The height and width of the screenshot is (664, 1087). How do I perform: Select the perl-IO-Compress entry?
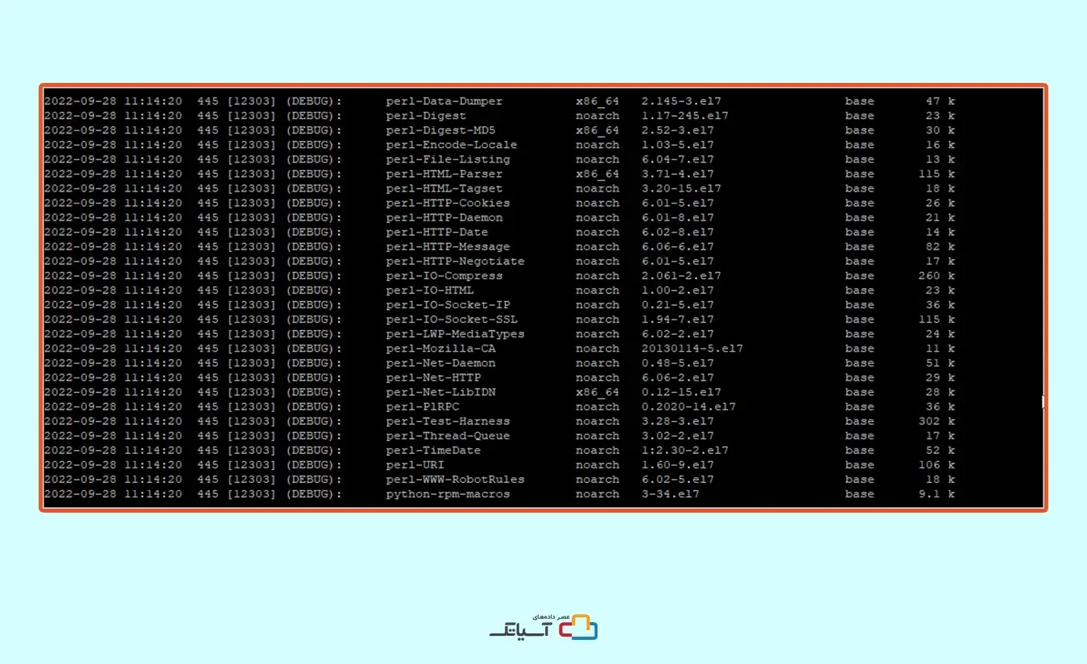point(444,276)
